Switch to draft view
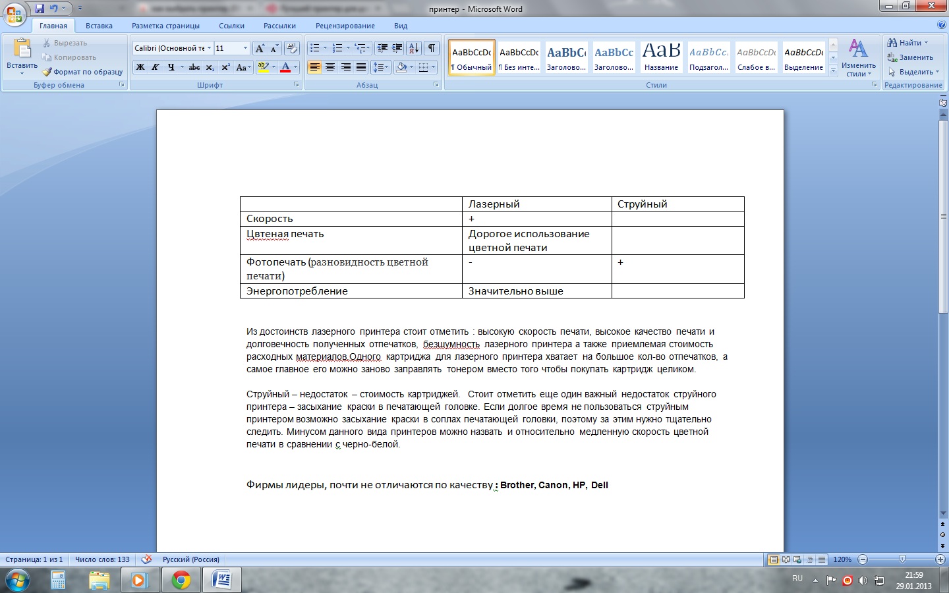 821,559
